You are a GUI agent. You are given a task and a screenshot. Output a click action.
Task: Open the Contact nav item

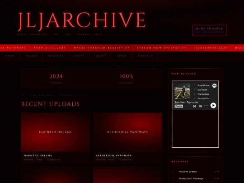click(x=145, y=56)
